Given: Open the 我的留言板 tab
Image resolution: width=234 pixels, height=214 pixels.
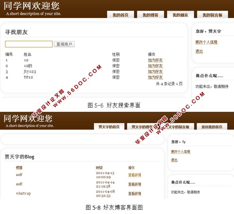Looking at the screenshot, I should tap(212, 15).
